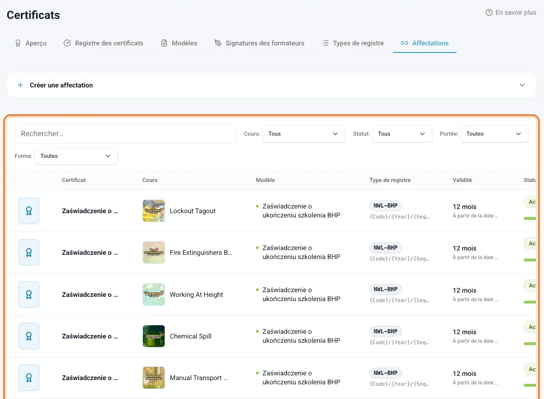Expand the Créer une affectation panel chevron
This screenshot has height=399, width=544.
522,85
